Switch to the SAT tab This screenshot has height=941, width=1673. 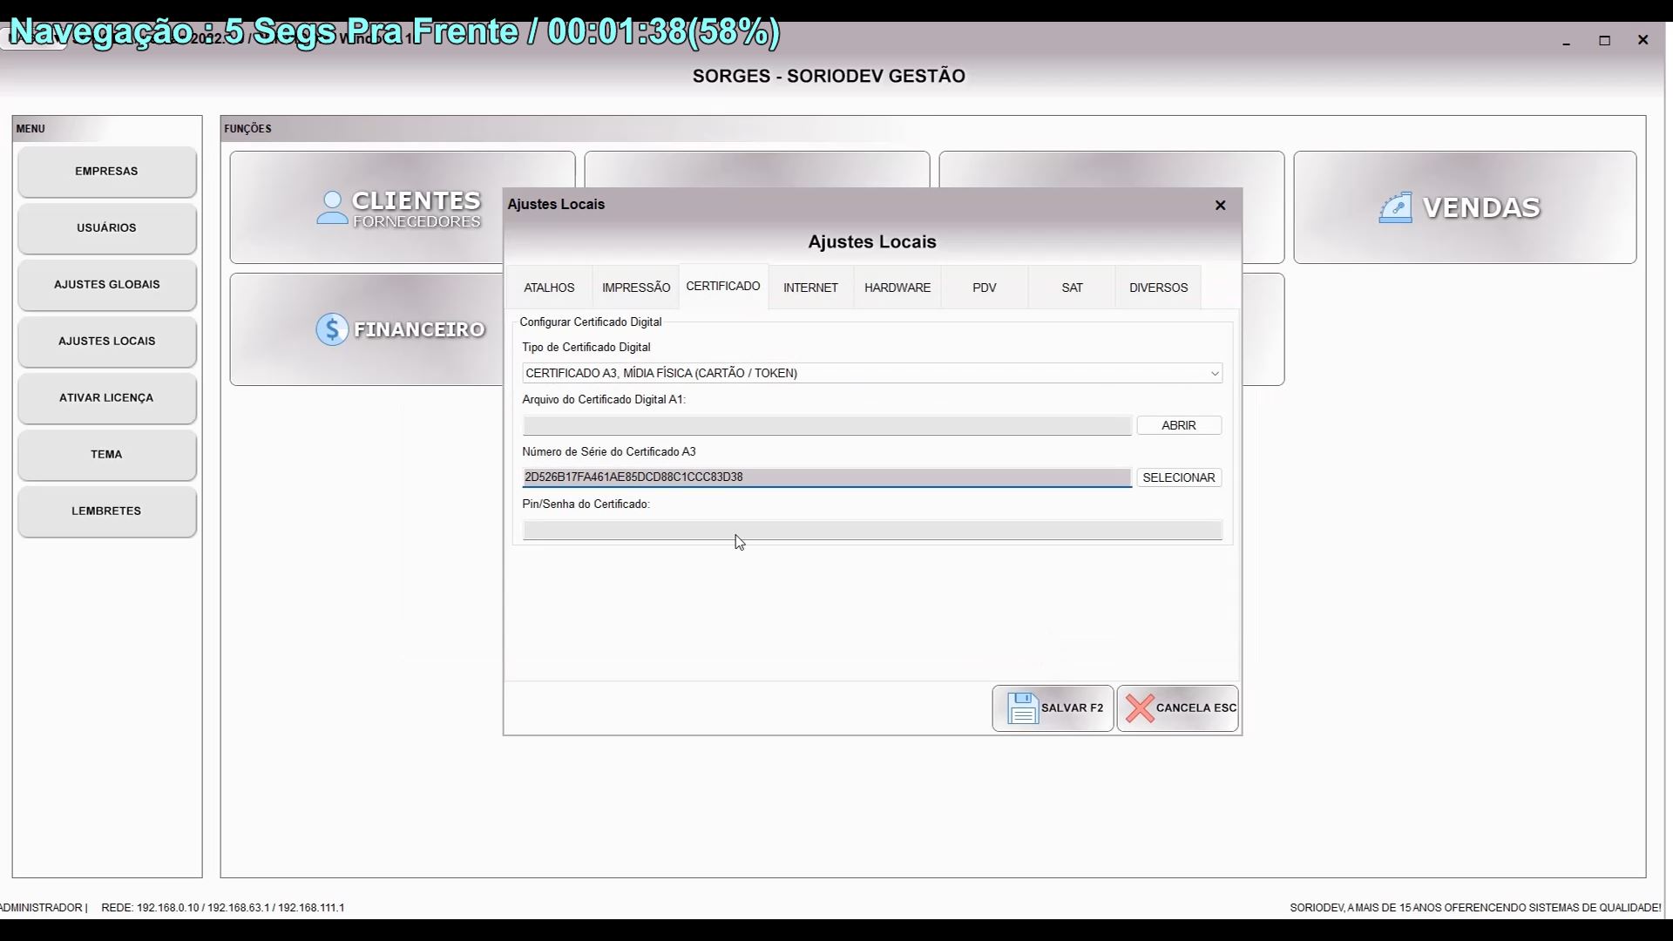[x=1072, y=288]
